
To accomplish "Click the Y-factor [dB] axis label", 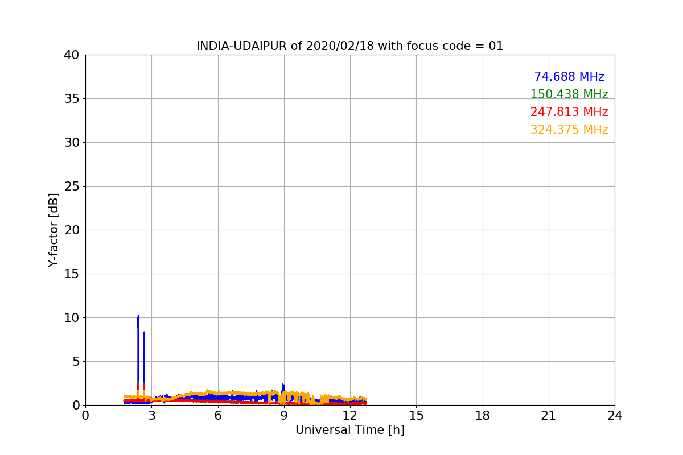I will [x=54, y=230].
